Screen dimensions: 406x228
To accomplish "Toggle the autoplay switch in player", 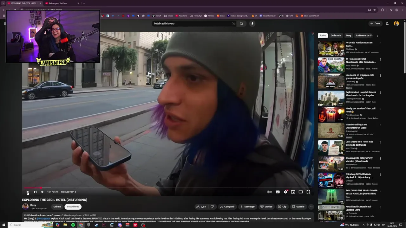I will 270,192.
